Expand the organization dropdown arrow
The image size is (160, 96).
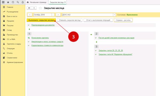(x=114, y=15)
